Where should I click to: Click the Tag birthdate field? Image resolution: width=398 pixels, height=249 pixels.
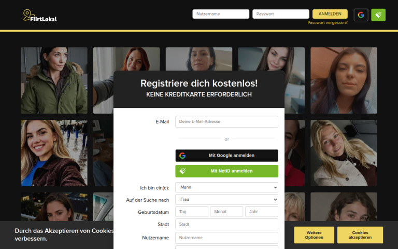(x=192, y=212)
